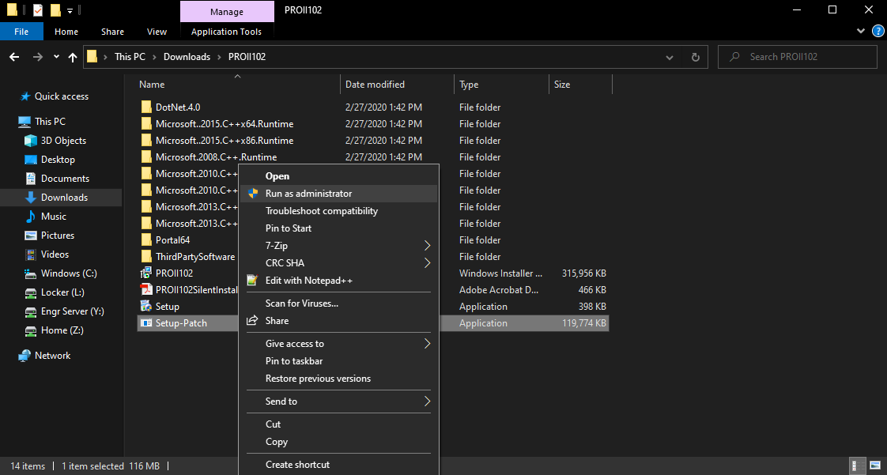The width and height of the screenshot is (887, 475).
Task: Expand the Send to submenu
Action: pyautogui.click(x=427, y=401)
